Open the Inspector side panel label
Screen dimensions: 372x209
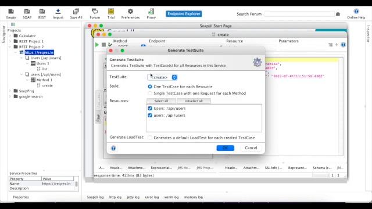pyautogui.click(x=368, y=34)
